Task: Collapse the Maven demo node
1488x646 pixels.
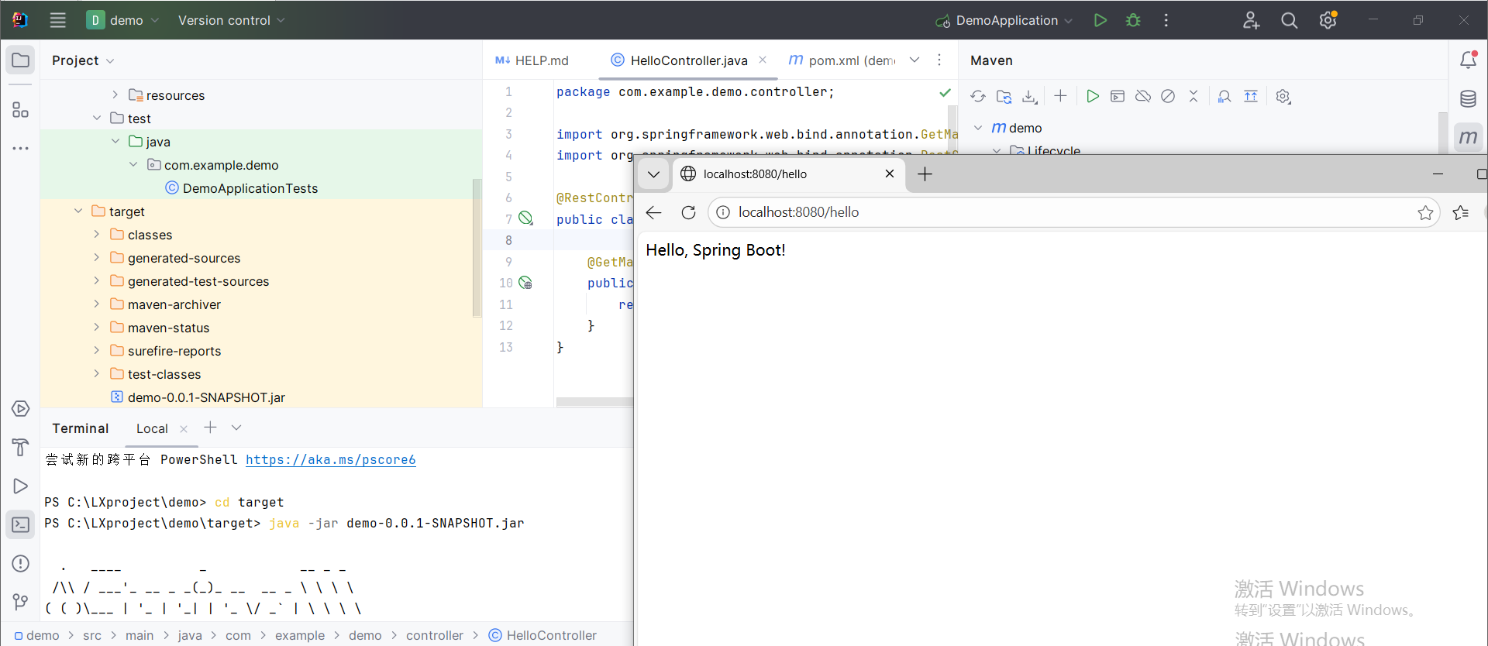Action: tap(978, 127)
